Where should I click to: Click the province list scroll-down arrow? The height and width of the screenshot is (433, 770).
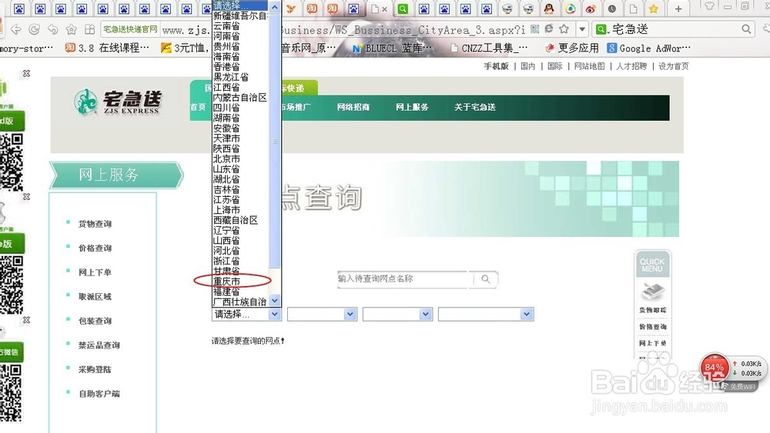pyautogui.click(x=275, y=300)
